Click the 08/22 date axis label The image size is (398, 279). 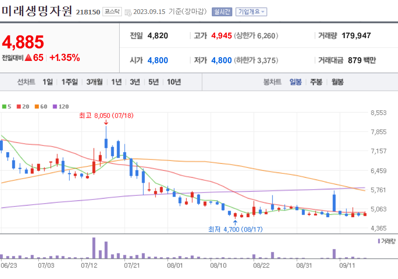(261, 266)
